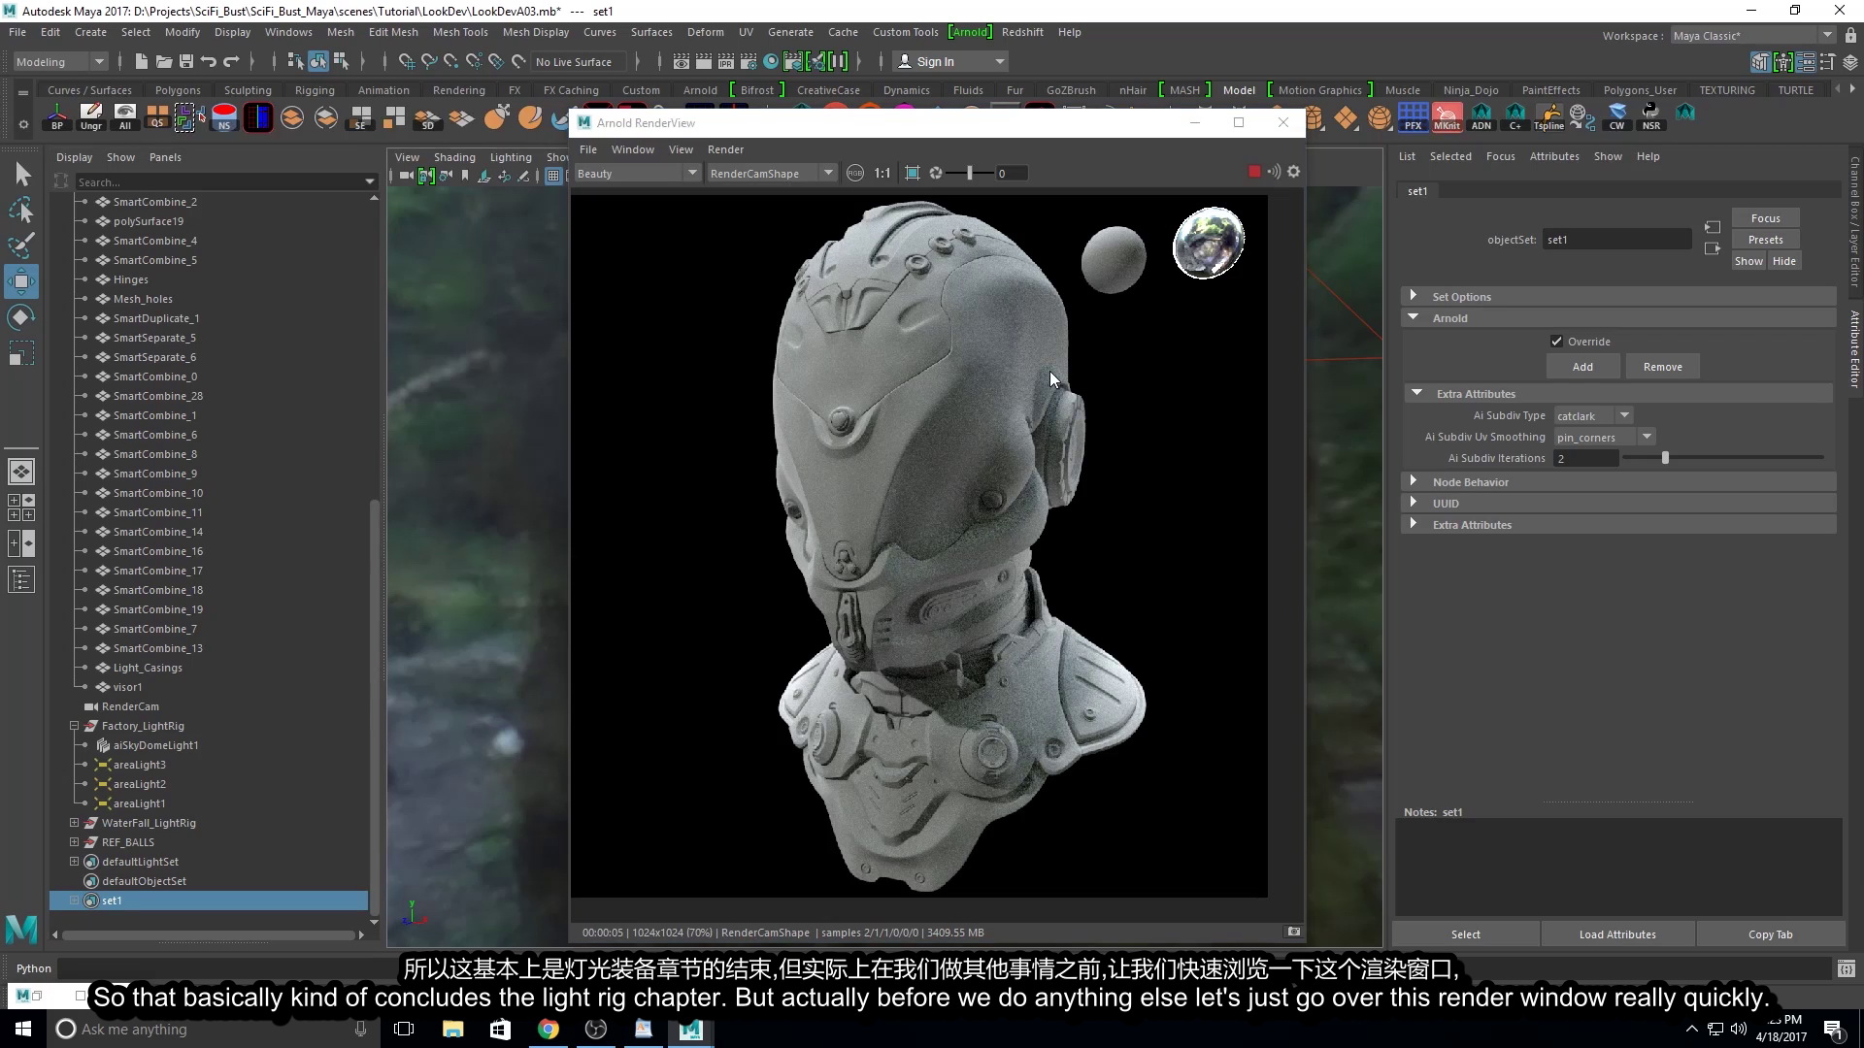Viewport: 1864px width, 1048px height.
Task: Activate the Move tool in toolbox
Action: coord(21,282)
